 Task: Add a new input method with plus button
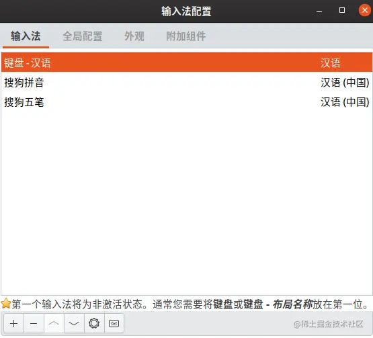(14, 323)
